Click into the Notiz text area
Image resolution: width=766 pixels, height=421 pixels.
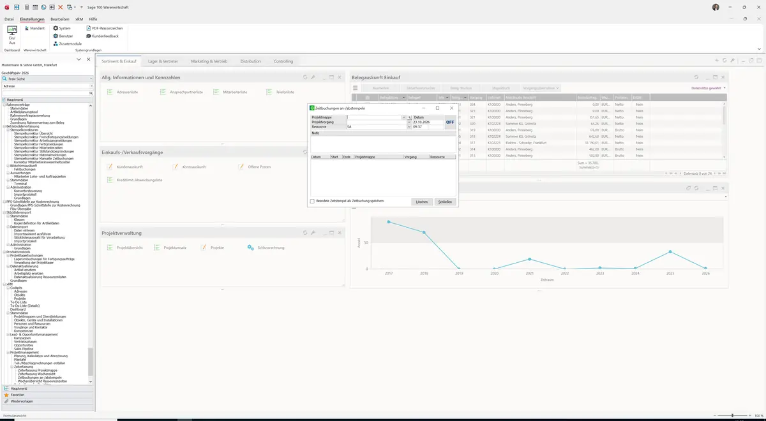click(382, 144)
